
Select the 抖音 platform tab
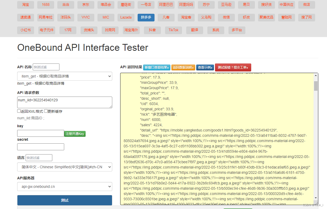[x=152, y=30]
